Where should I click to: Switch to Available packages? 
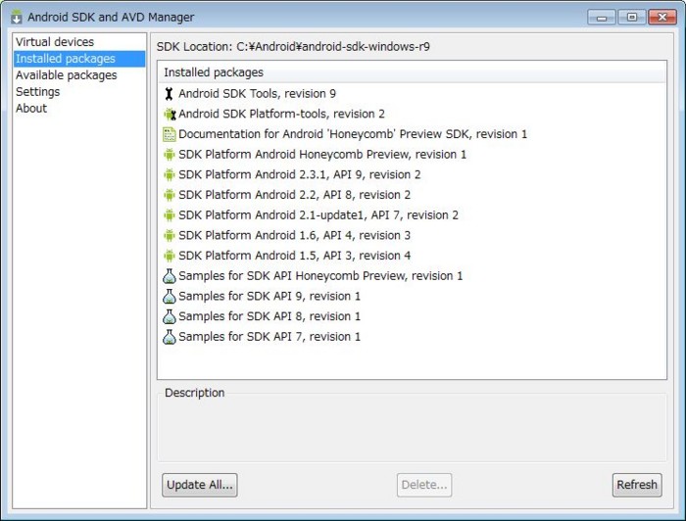(79, 75)
